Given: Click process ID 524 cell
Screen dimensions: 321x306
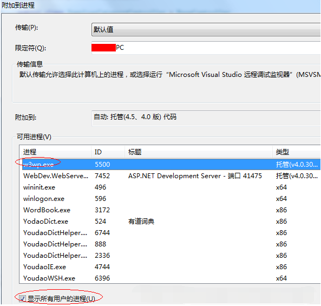Looking at the screenshot, I should (x=100, y=222).
